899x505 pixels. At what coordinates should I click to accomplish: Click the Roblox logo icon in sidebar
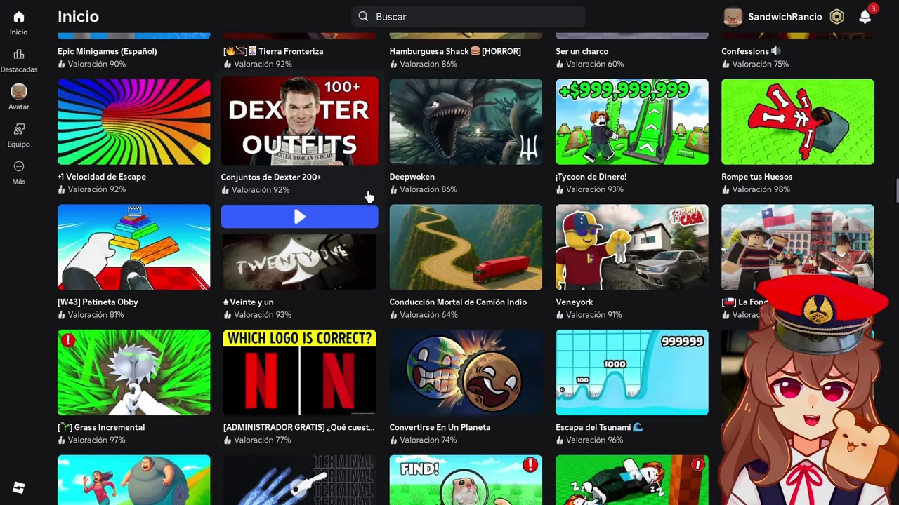click(19, 487)
